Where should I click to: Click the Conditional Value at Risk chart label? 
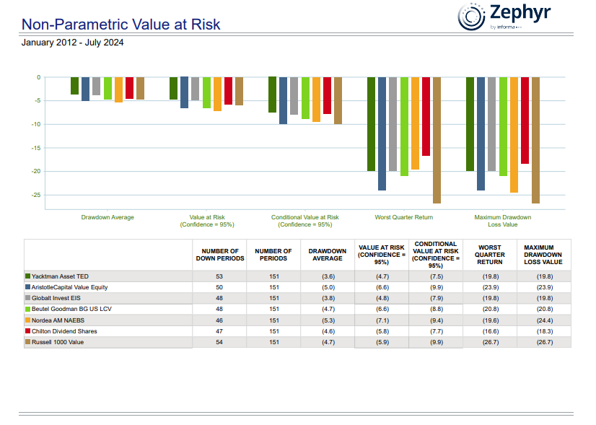coord(304,221)
